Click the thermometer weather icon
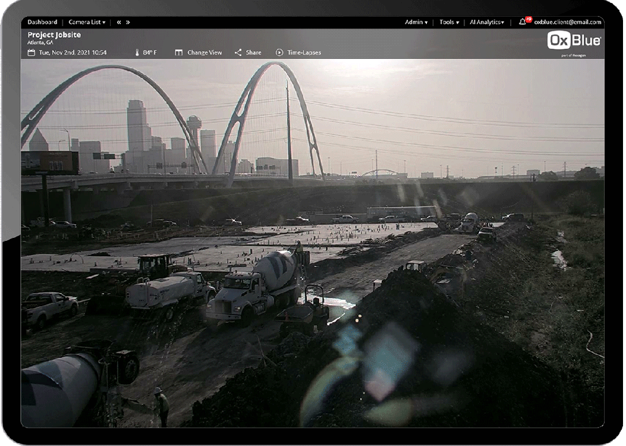The image size is (626, 446). point(137,52)
